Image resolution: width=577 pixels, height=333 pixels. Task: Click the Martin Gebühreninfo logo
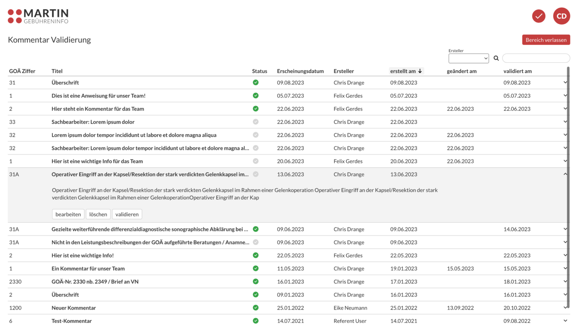[x=38, y=17]
